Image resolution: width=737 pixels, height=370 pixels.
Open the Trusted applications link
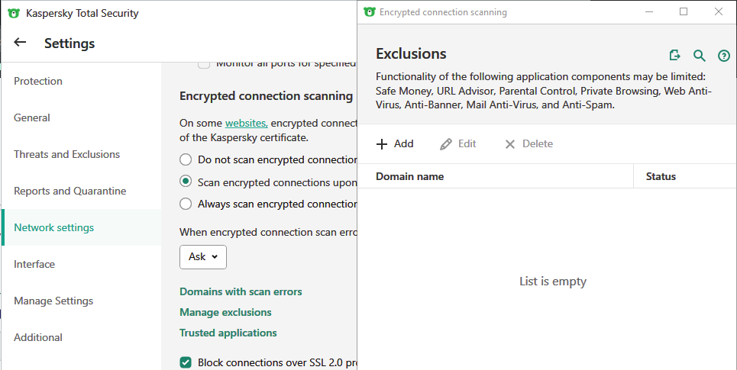click(x=228, y=333)
